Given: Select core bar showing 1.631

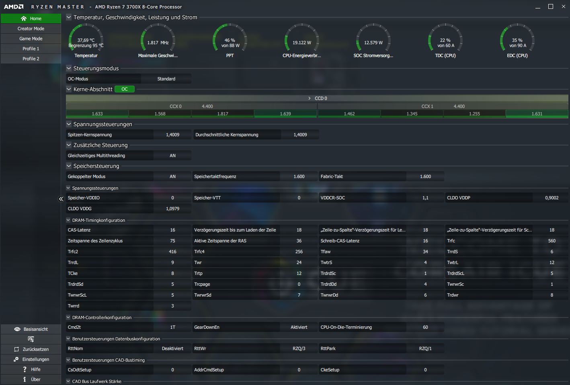Looking at the screenshot, I should pos(537,114).
